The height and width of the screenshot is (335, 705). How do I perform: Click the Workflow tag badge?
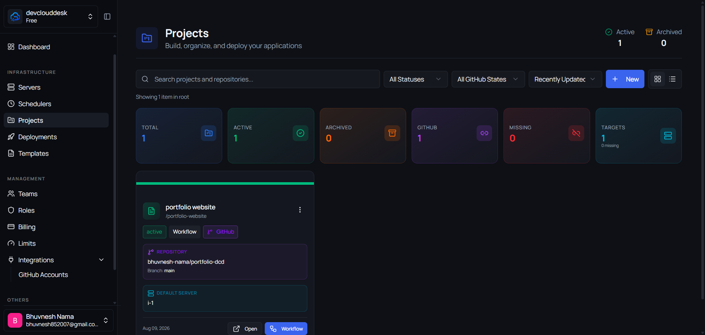pyautogui.click(x=185, y=232)
